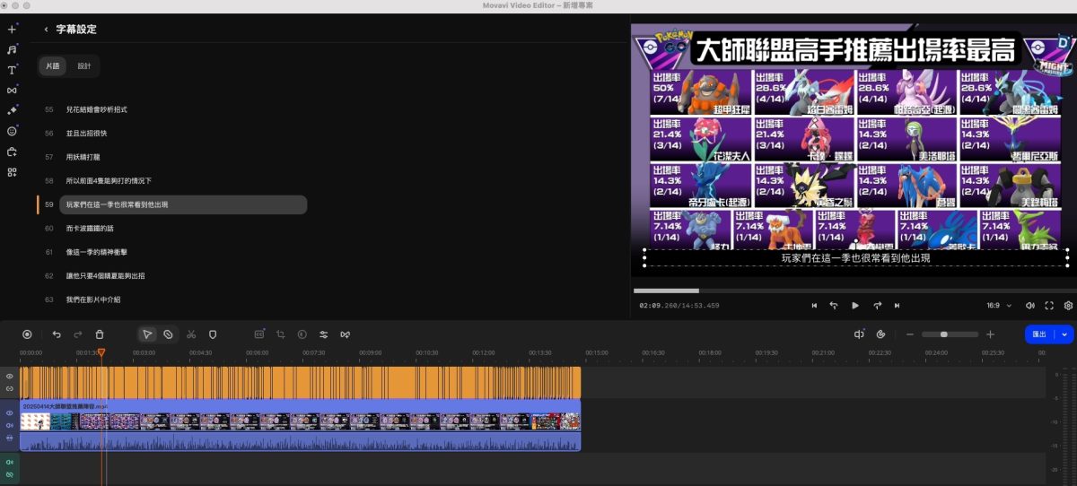The image size is (1077, 486).
Task: Switch to the 設計 tab
Action: click(83, 66)
